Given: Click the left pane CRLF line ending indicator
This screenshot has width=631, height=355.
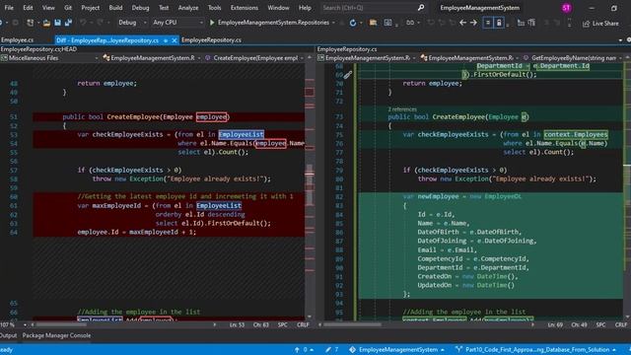Looking at the screenshot, I should [x=303, y=324].
